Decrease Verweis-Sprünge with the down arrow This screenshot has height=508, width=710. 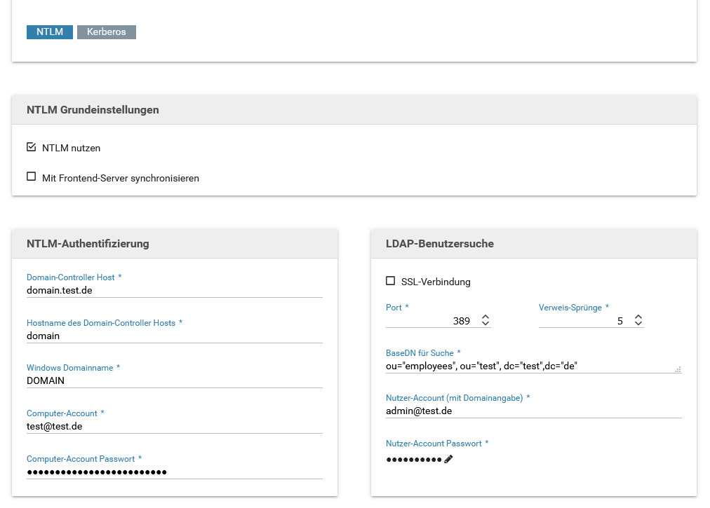(x=638, y=324)
